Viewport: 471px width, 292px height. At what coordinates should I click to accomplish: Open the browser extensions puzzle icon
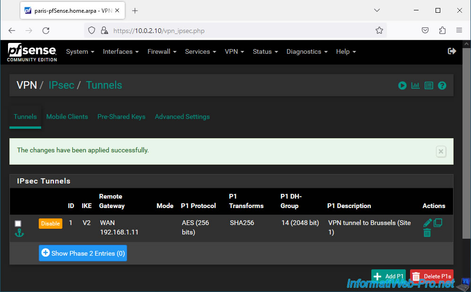[x=442, y=30]
